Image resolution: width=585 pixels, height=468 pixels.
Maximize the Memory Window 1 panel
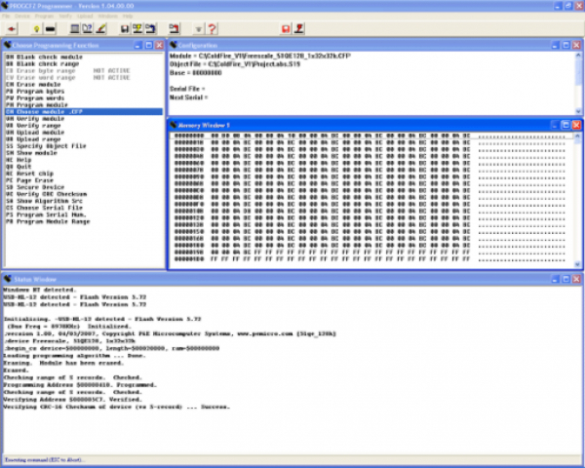[564, 125]
